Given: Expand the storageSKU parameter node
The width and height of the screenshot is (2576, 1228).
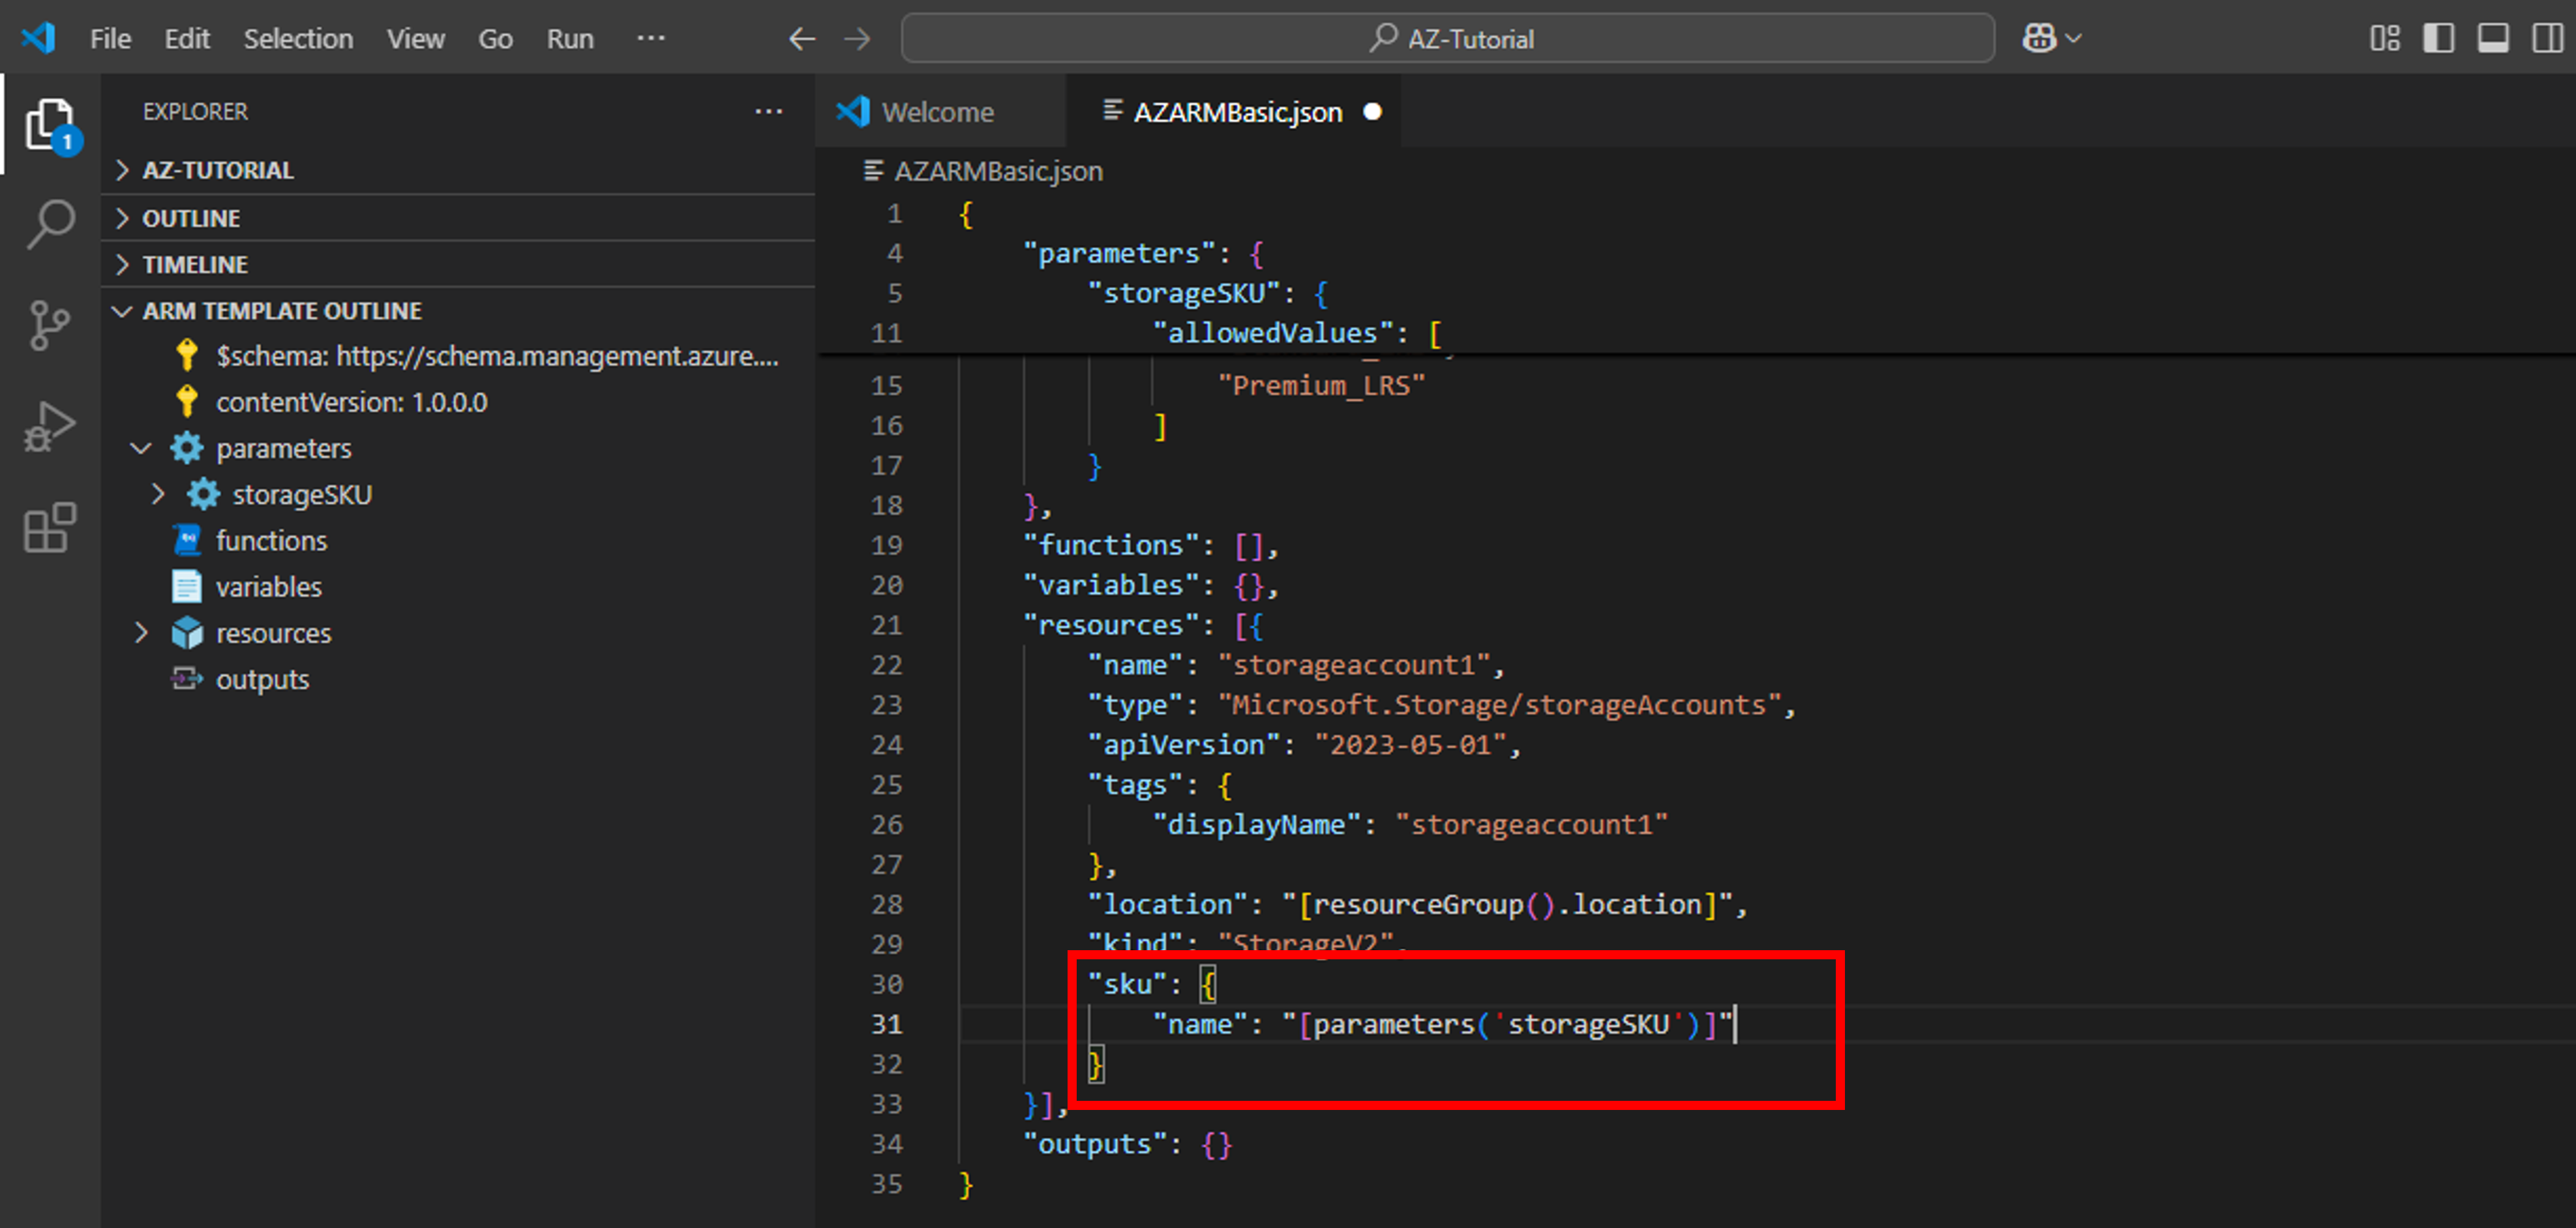Looking at the screenshot, I should [158, 494].
